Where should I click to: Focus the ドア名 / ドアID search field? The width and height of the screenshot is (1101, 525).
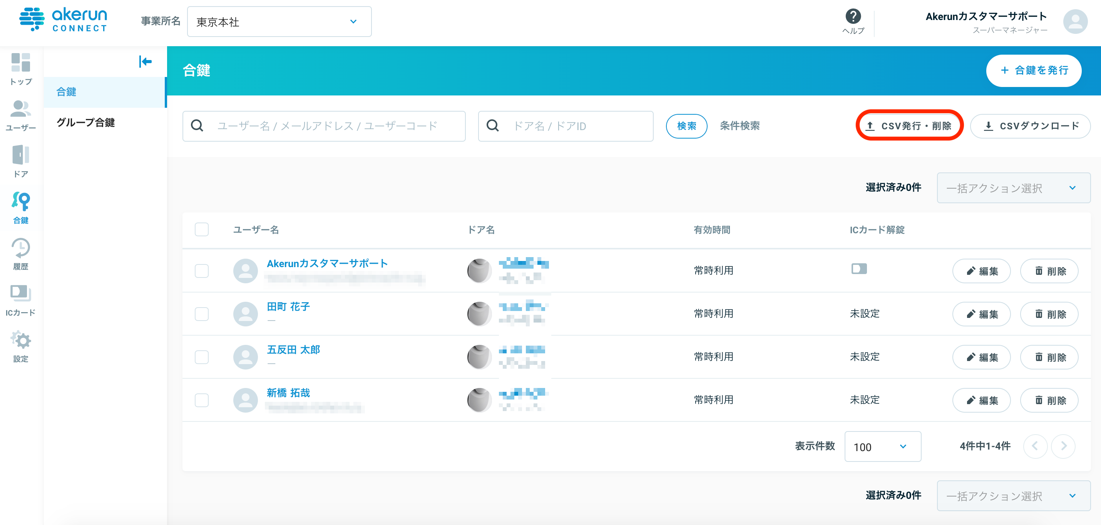[x=566, y=126]
